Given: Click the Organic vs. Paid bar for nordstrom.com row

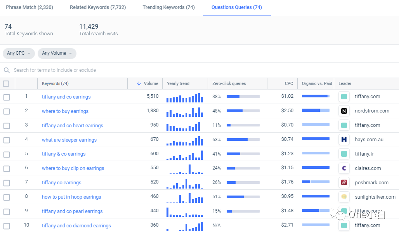Looking at the screenshot, I should (x=316, y=111).
